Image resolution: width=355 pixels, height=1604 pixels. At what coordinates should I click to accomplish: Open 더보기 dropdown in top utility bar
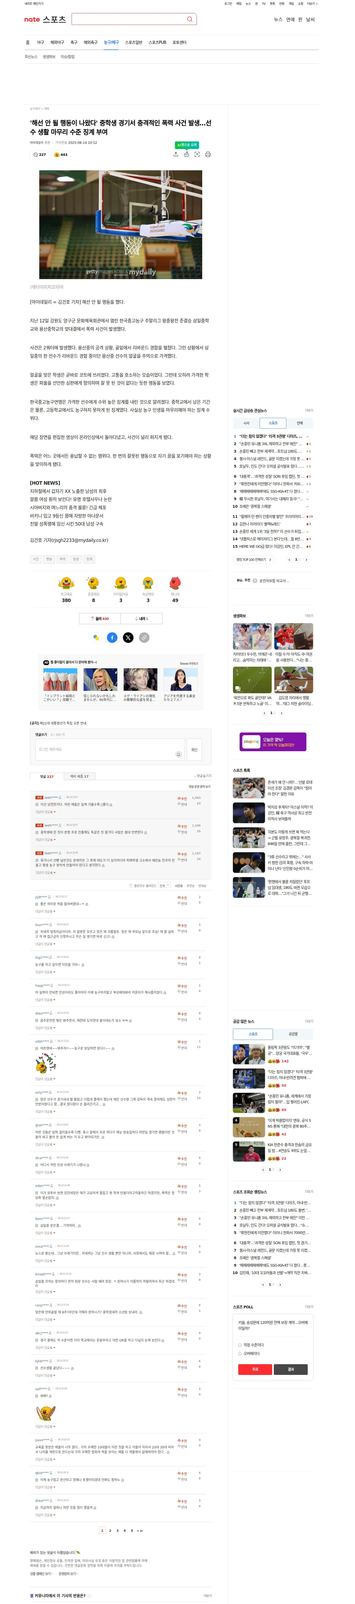coord(311,4)
